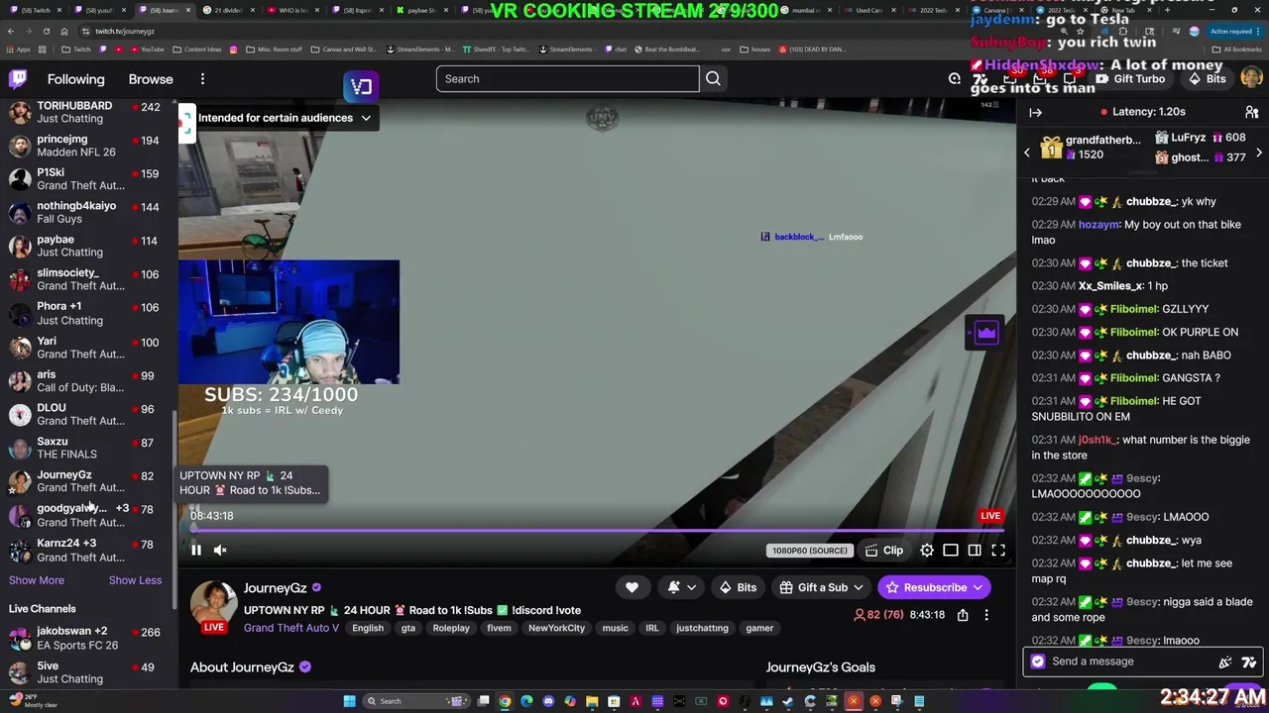Open Google Chrome from the taskbar
Viewport: 1269px width, 713px height.
click(505, 702)
